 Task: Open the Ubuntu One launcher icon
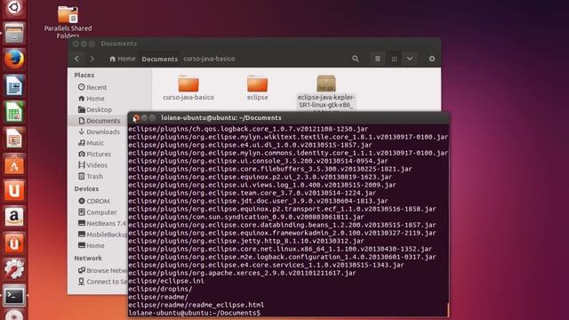[14, 190]
